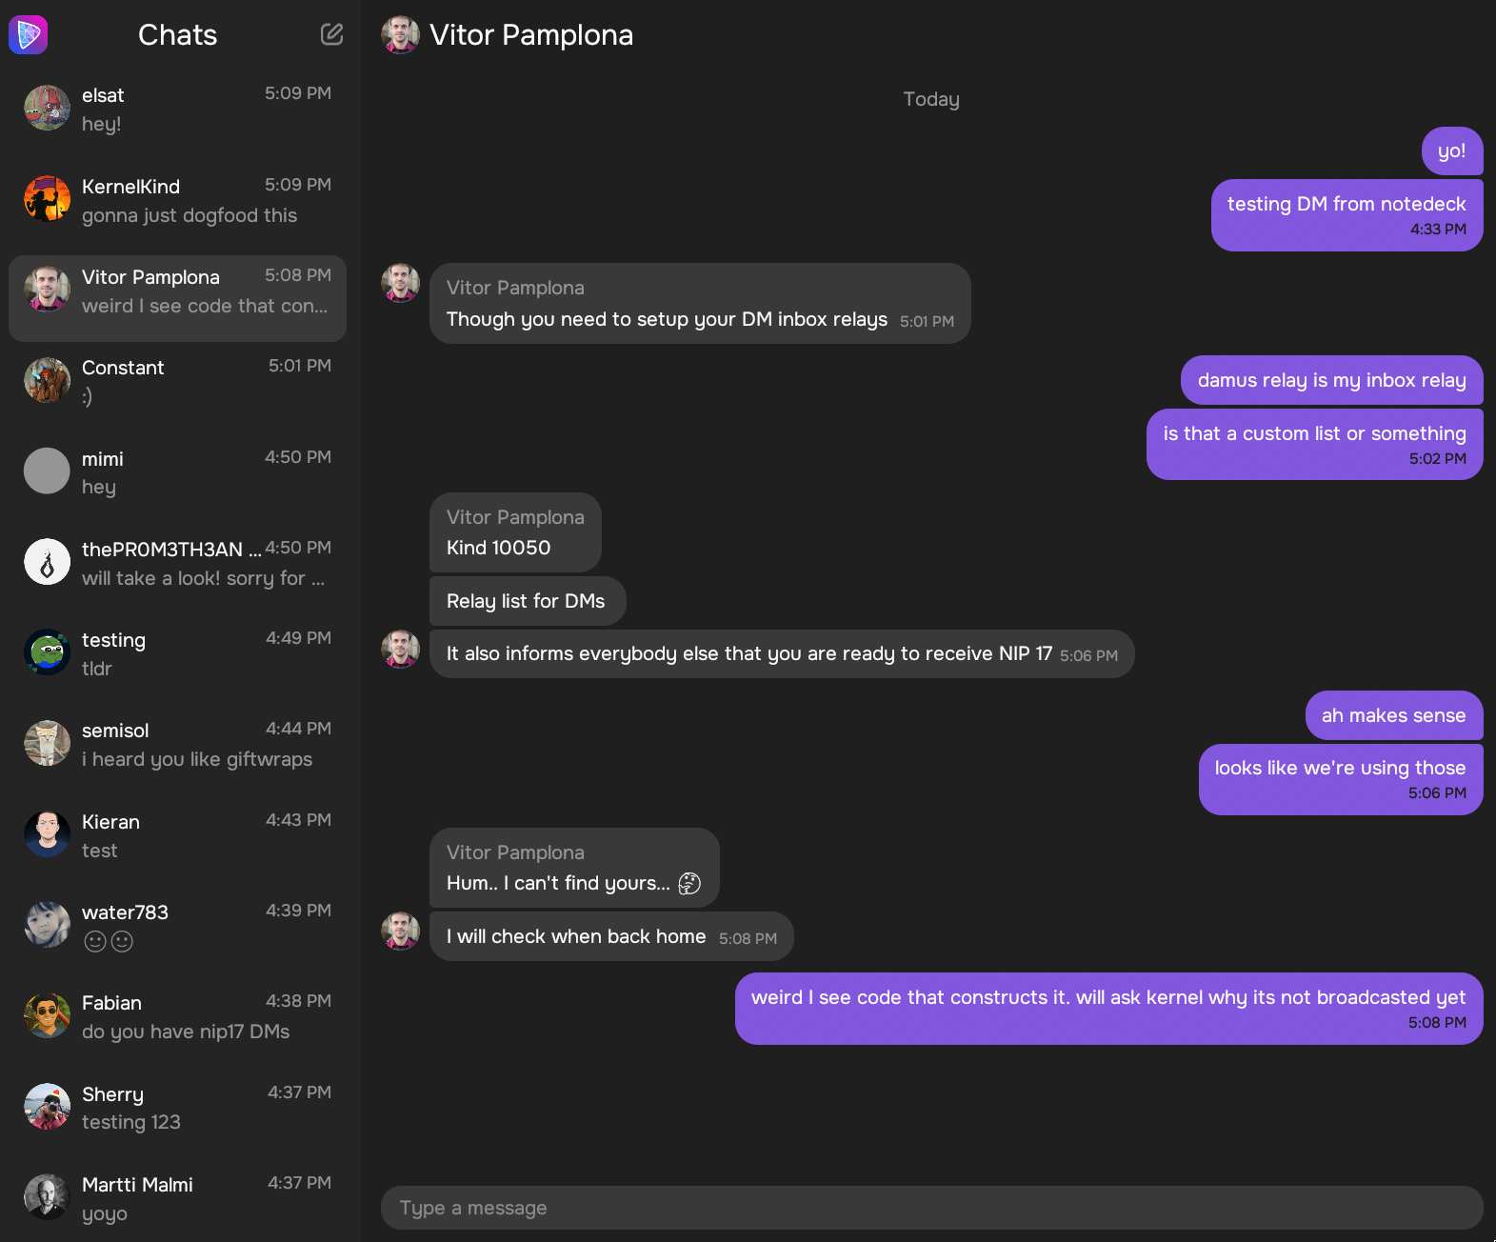Select Sherry's chat in the list
1496x1242 pixels.
click(x=177, y=1108)
